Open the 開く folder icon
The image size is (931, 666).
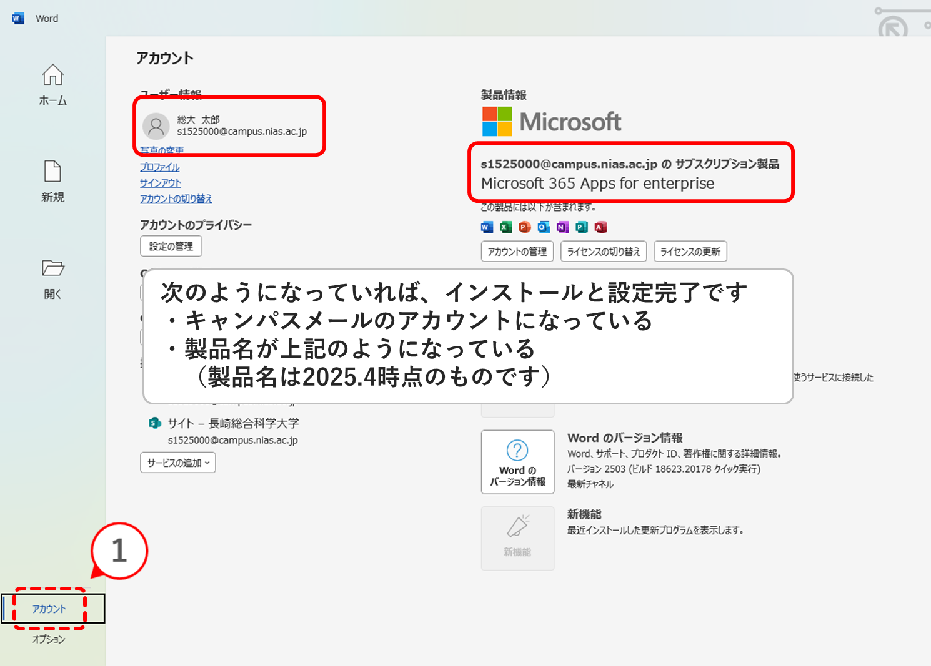click(53, 268)
